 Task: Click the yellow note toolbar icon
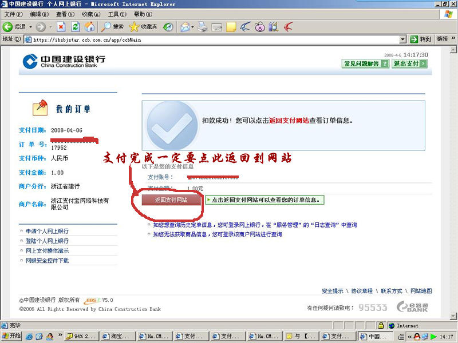(231, 27)
